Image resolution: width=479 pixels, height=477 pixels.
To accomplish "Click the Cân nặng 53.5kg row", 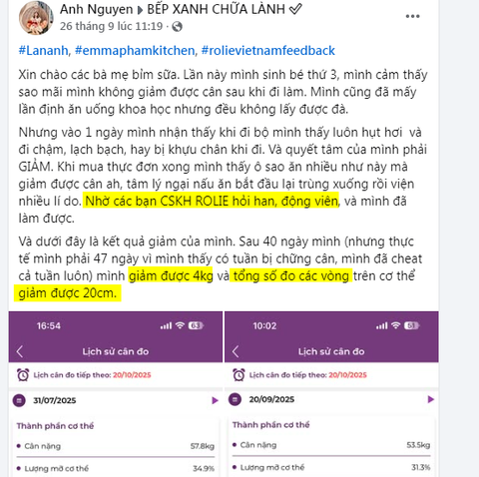I will (x=331, y=445).
